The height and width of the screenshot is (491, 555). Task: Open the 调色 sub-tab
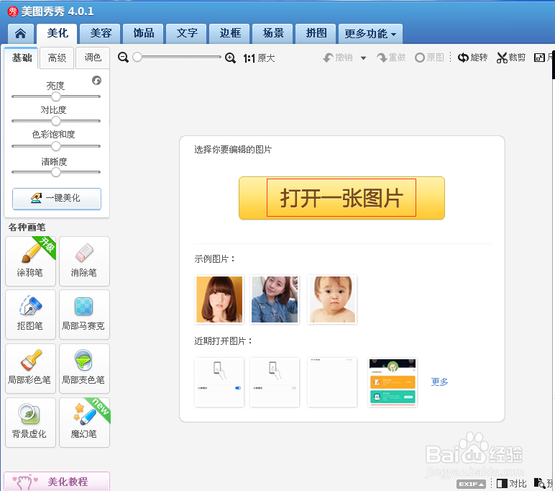pyautogui.click(x=93, y=58)
